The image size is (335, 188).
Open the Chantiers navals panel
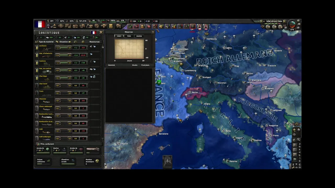68,162
